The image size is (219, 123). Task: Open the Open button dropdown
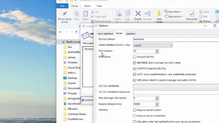pos(211,12)
